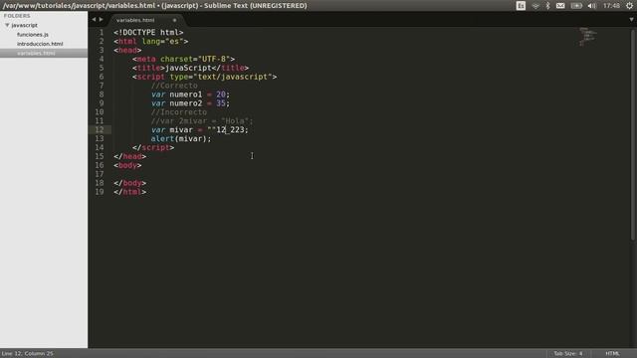Click the opening <head> tag on line 3
The height and width of the screenshot is (358, 637).
(x=127, y=51)
